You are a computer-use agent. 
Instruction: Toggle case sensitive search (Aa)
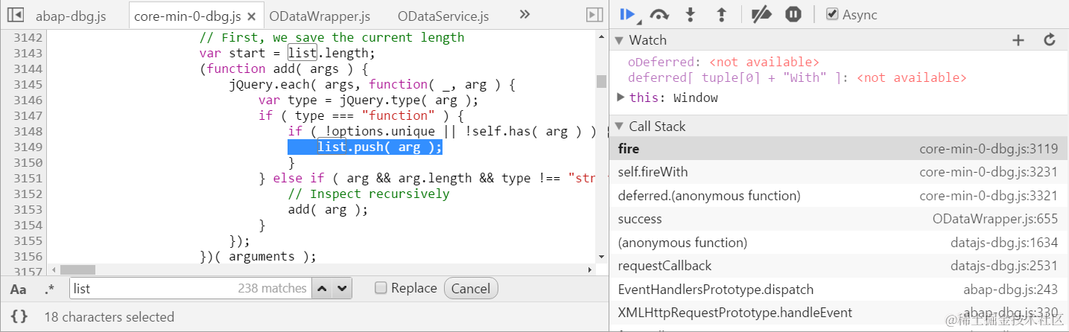pos(19,289)
